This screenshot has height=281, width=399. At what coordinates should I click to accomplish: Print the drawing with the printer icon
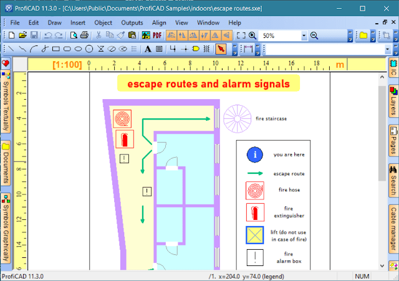[x=84, y=36]
